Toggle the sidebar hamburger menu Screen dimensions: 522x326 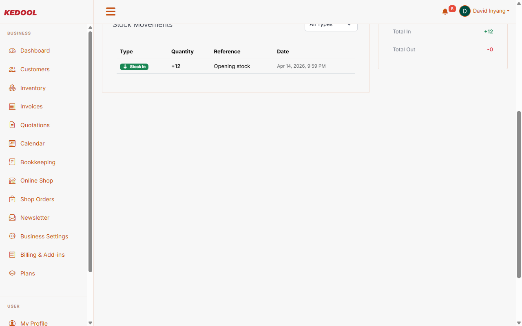111,11
